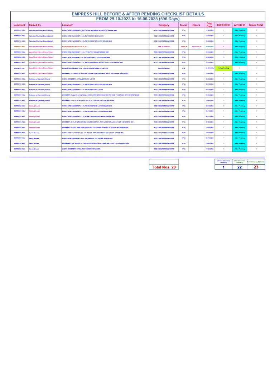Click the Before Checklist Pending value '1'
The image size is (275, 367).
tap(223, 167)
